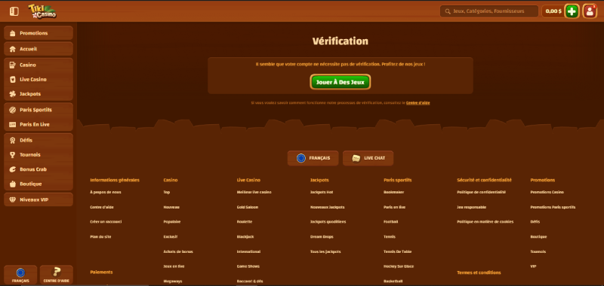This screenshot has width=604, height=286.
Task: Click the Tournois trophy icon
Action: tap(12, 155)
